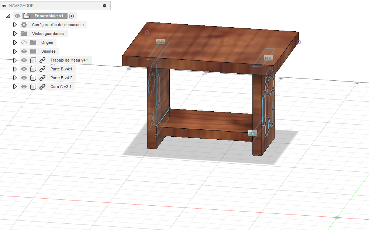Expand the Origen folder

(x=15, y=42)
